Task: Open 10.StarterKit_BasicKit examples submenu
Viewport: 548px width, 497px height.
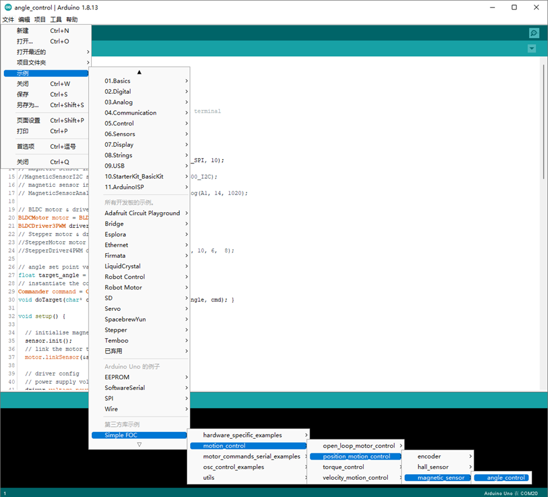Action: [139, 177]
